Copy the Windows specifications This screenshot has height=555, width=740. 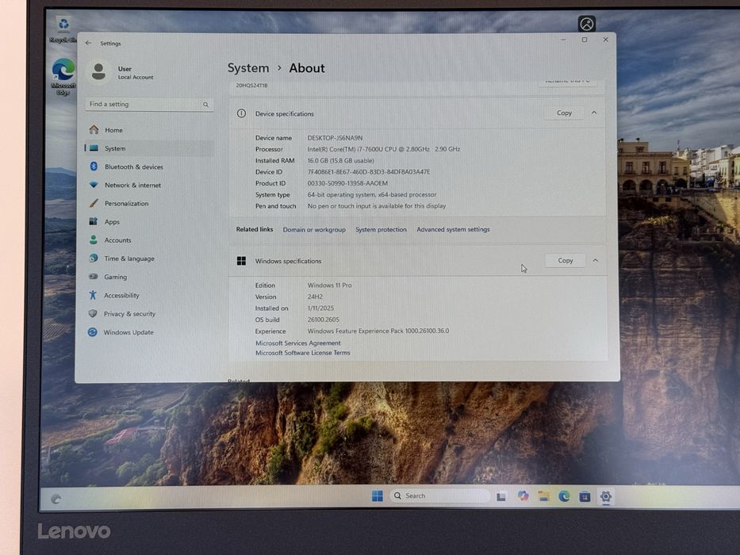pos(566,261)
